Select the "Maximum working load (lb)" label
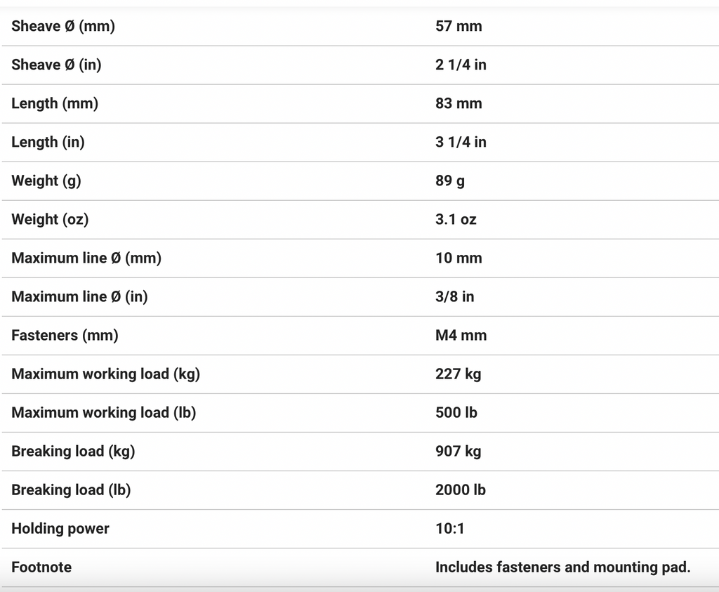This screenshot has height=592, width=719. pyautogui.click(x=103, y=413)
